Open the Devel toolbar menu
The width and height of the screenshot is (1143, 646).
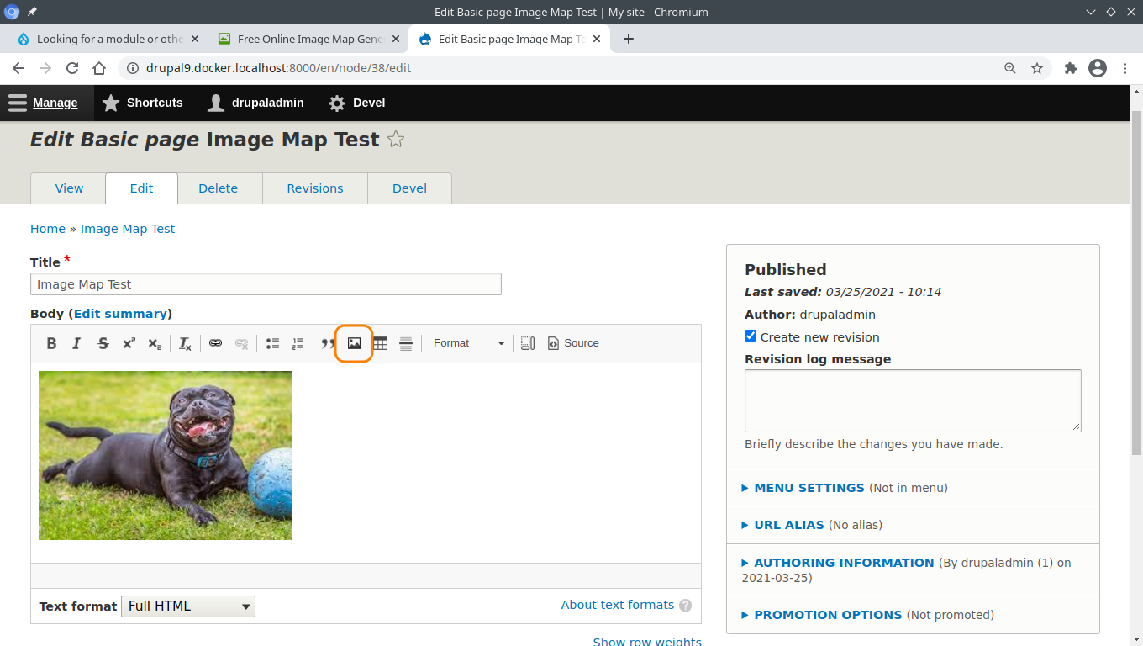click(x=357, y=103)
